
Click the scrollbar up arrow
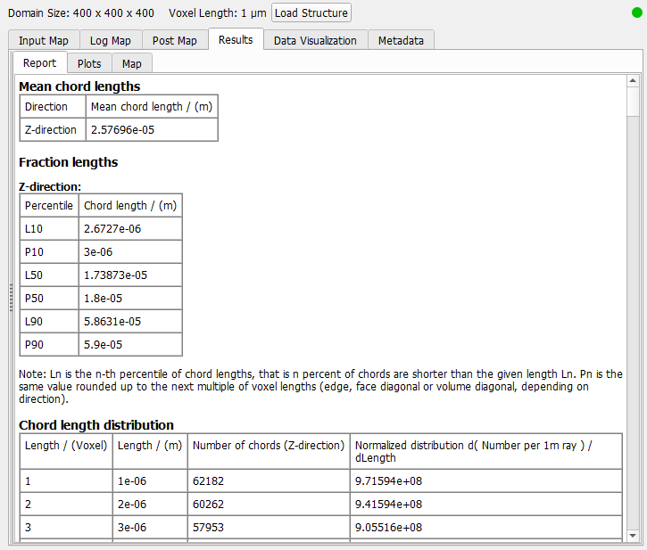click(633, 80)
